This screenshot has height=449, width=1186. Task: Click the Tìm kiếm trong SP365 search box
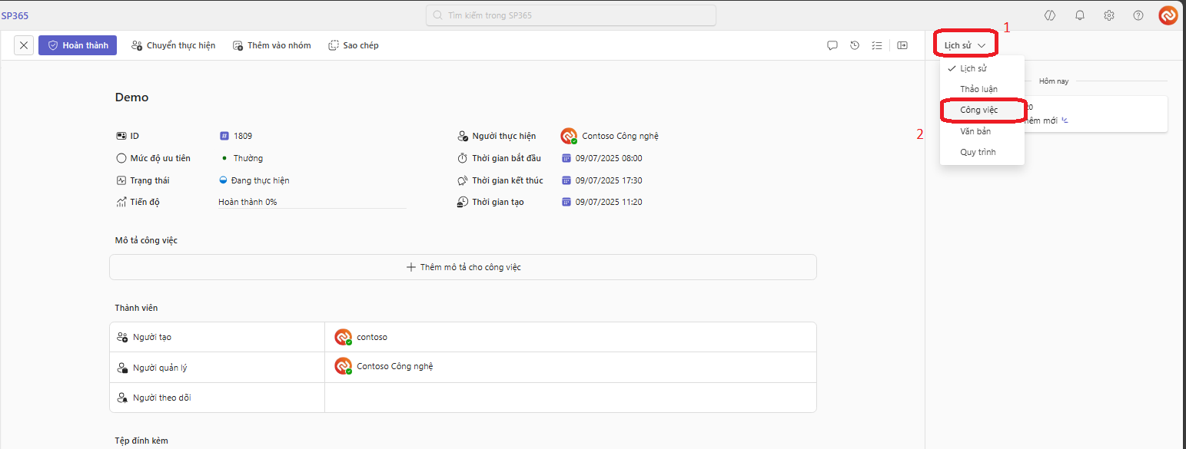(x=571, y=15)
